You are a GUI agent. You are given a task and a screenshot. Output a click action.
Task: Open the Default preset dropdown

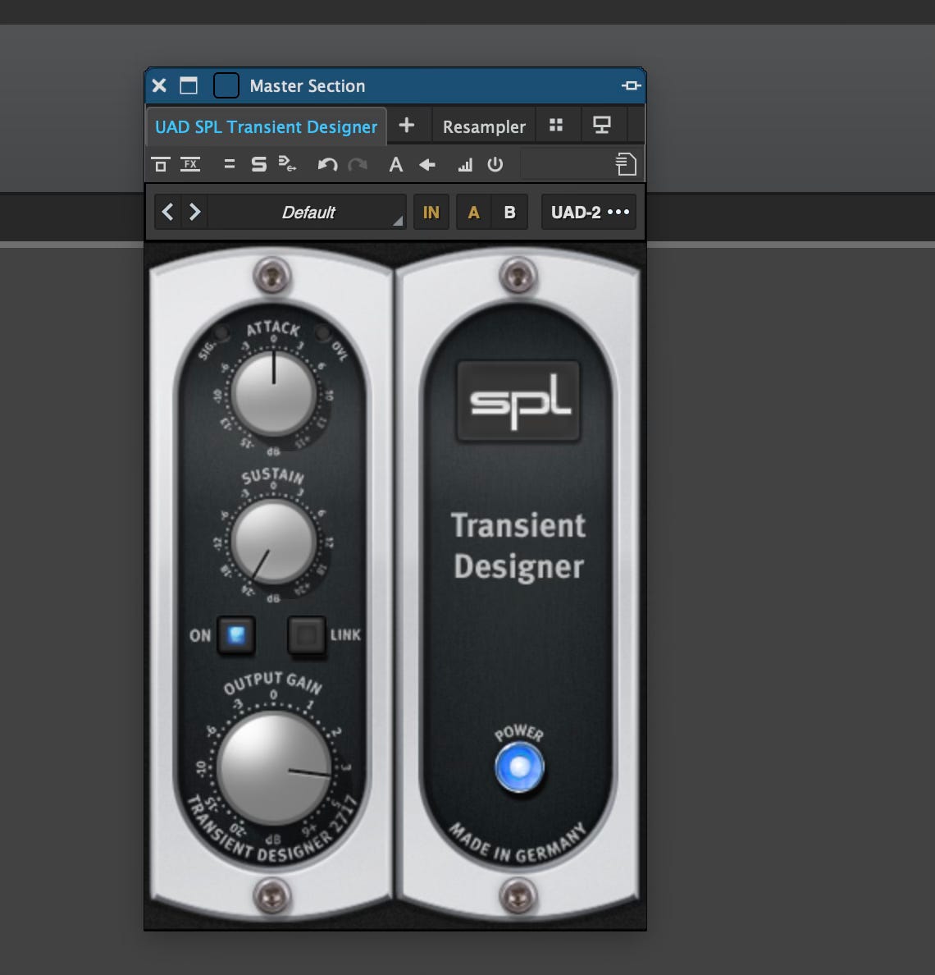pyautogui.click(x=308, y=213)
